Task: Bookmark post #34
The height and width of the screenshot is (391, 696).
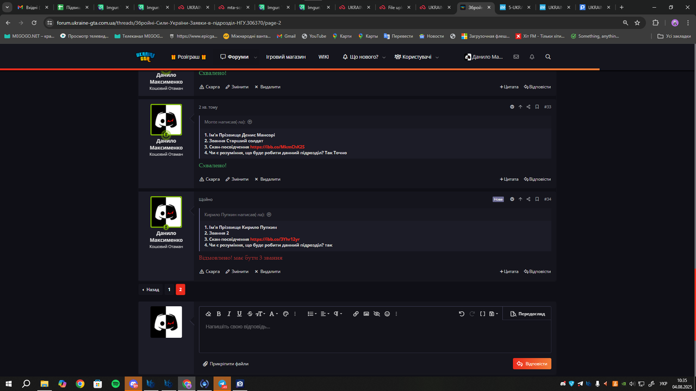Action: (537, 199)
